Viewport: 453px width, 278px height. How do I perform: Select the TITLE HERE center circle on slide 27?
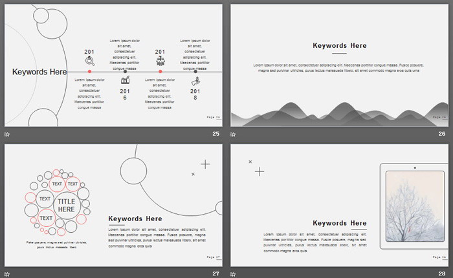click(67, 206)
